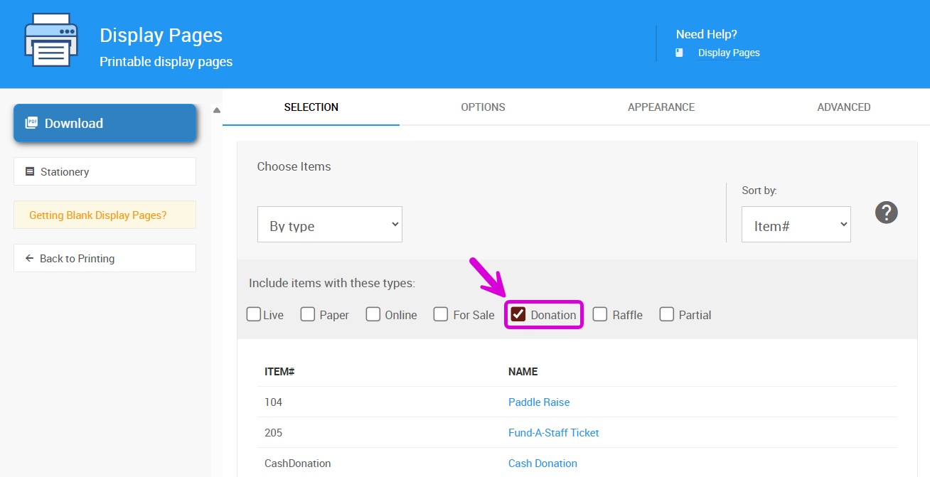The width and height of the screenshot is (930, 477).
Task: Open the By type selection dropdown
Action: pos(330,225)
